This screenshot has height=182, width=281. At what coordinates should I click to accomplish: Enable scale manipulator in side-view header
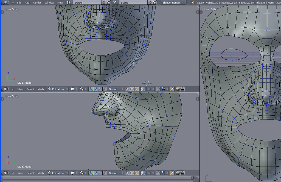click(x=105, y=173)
